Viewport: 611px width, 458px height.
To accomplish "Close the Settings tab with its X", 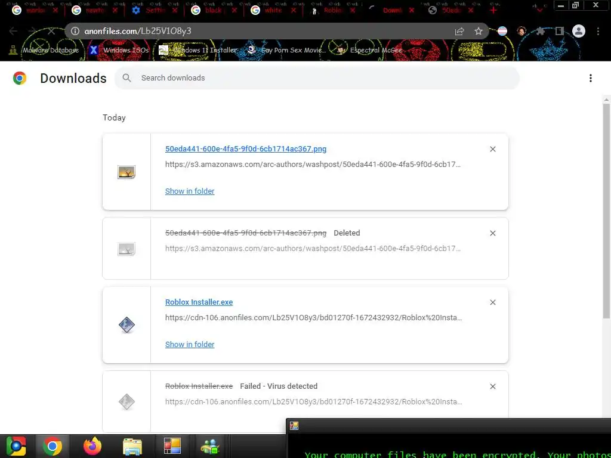I will (175, 11).
